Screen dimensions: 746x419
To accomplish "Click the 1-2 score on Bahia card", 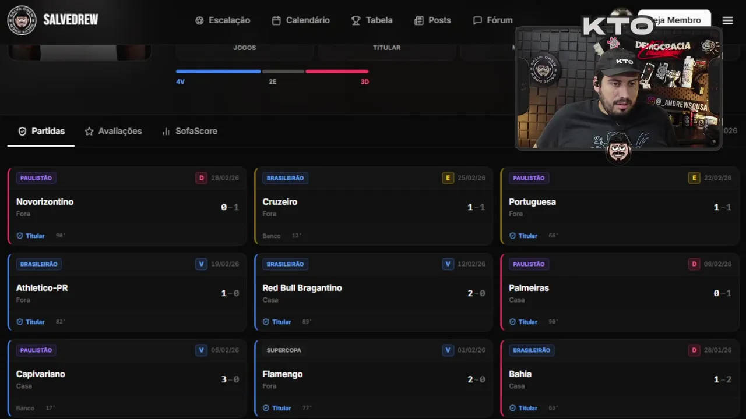I will 723,379.
